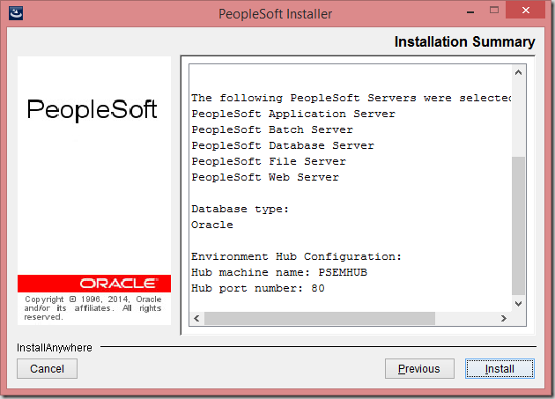
Task: Click the 'PeopleSoft Application Server' line
Action: tap(293, 114)
